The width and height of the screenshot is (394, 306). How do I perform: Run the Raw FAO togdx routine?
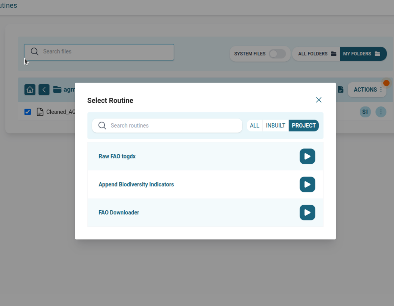[307, 156]
